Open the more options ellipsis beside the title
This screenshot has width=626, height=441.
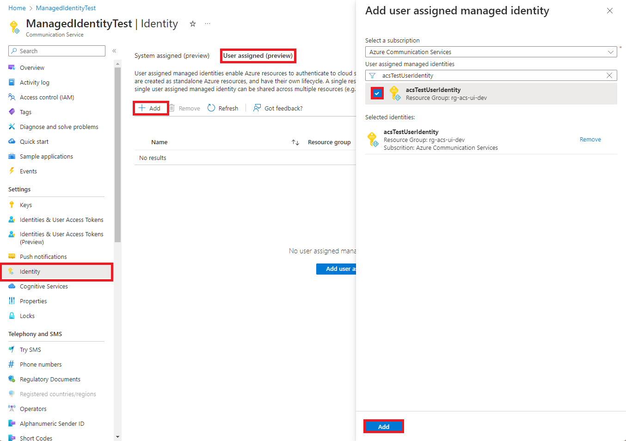click(x=208, y=24)
